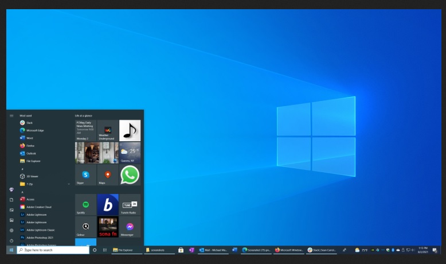Switch to Firefox 'Microsoft Window...' taskbar window
Viewport: 446px width, 264px height.
tap(289, 250)
